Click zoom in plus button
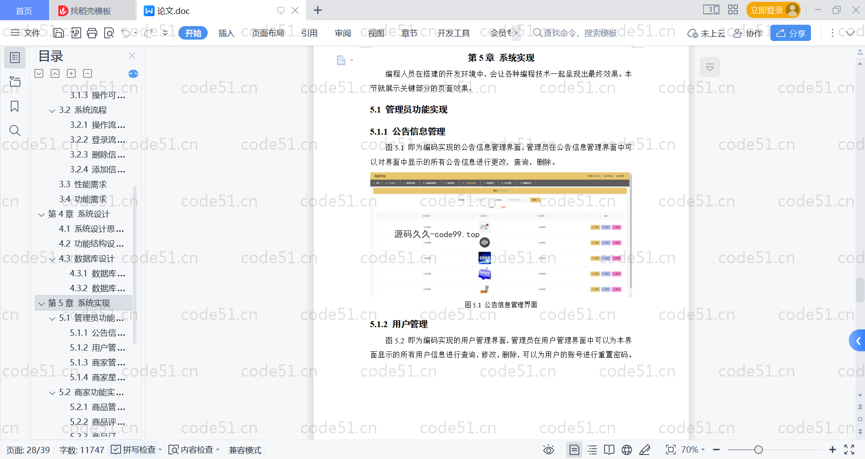 [x=833, y=450]
